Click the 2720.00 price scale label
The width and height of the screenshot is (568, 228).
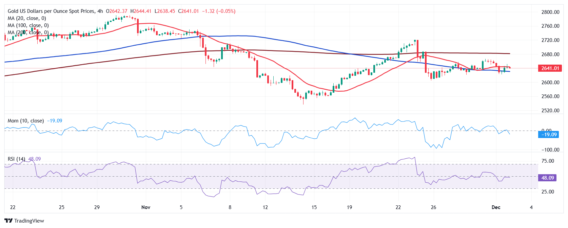point(550,40)
